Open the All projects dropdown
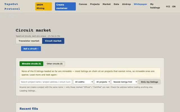Viewport: 180px width, 112px height. pyautogui.click(x=102, y=82)
